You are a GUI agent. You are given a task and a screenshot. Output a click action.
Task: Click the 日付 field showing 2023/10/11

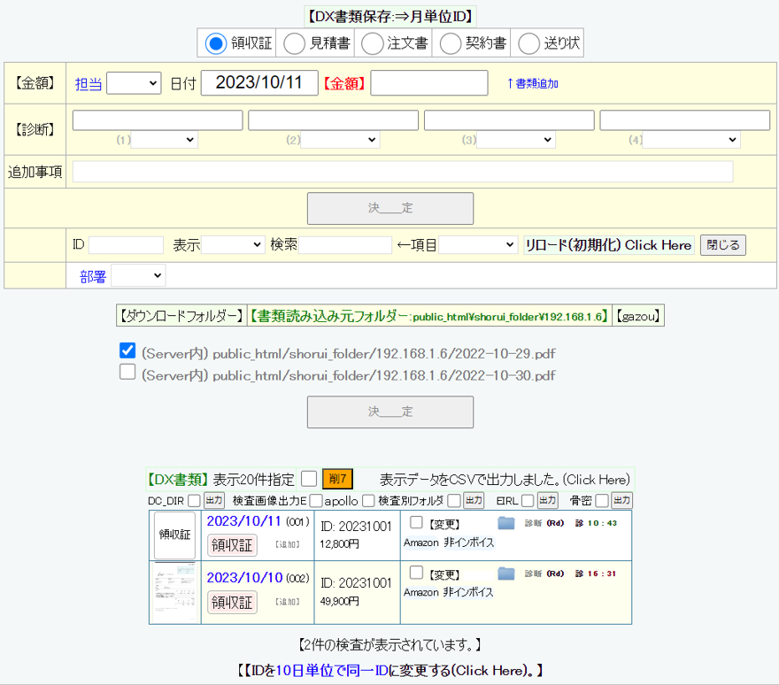click(259, 82)
